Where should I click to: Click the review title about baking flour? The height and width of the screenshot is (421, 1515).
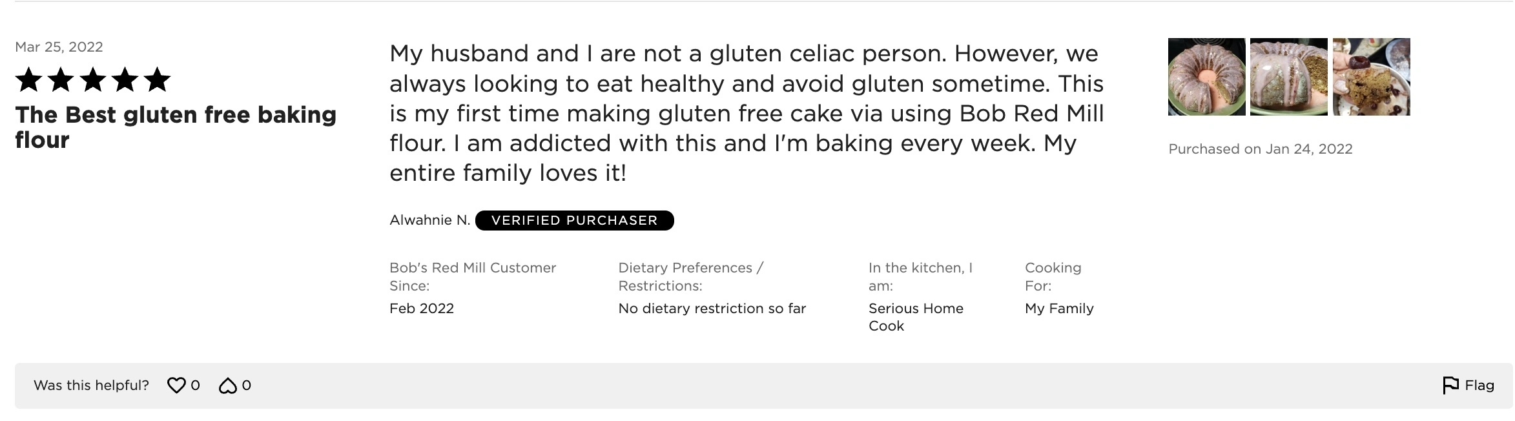pyautogui.click(x=176, y=127)
